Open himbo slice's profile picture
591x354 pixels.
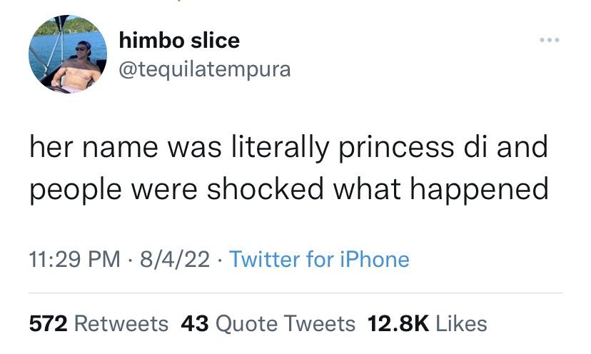68,55
